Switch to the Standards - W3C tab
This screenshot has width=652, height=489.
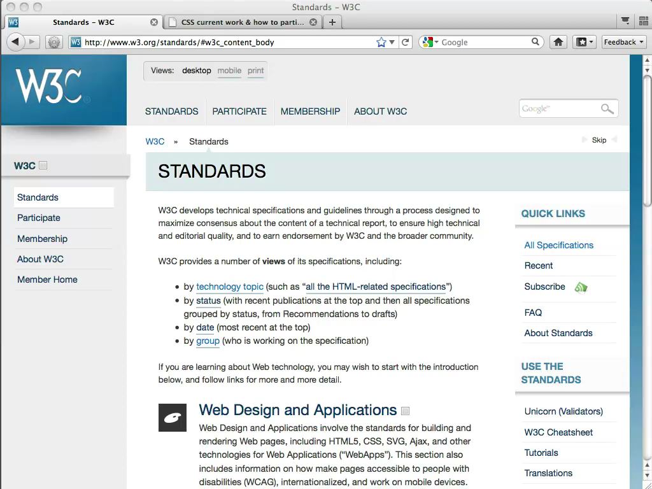pyautogui.click(x=83, y=22)
